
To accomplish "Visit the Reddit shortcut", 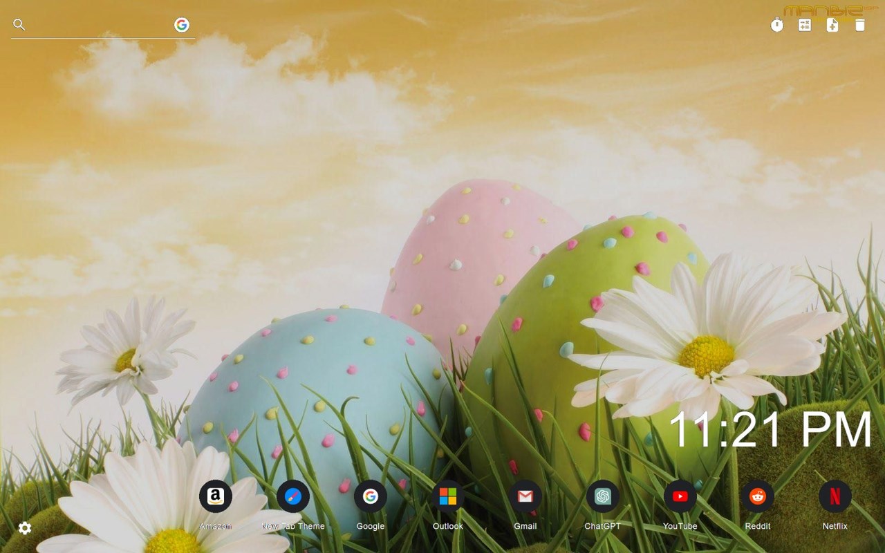I will point(758,496).
